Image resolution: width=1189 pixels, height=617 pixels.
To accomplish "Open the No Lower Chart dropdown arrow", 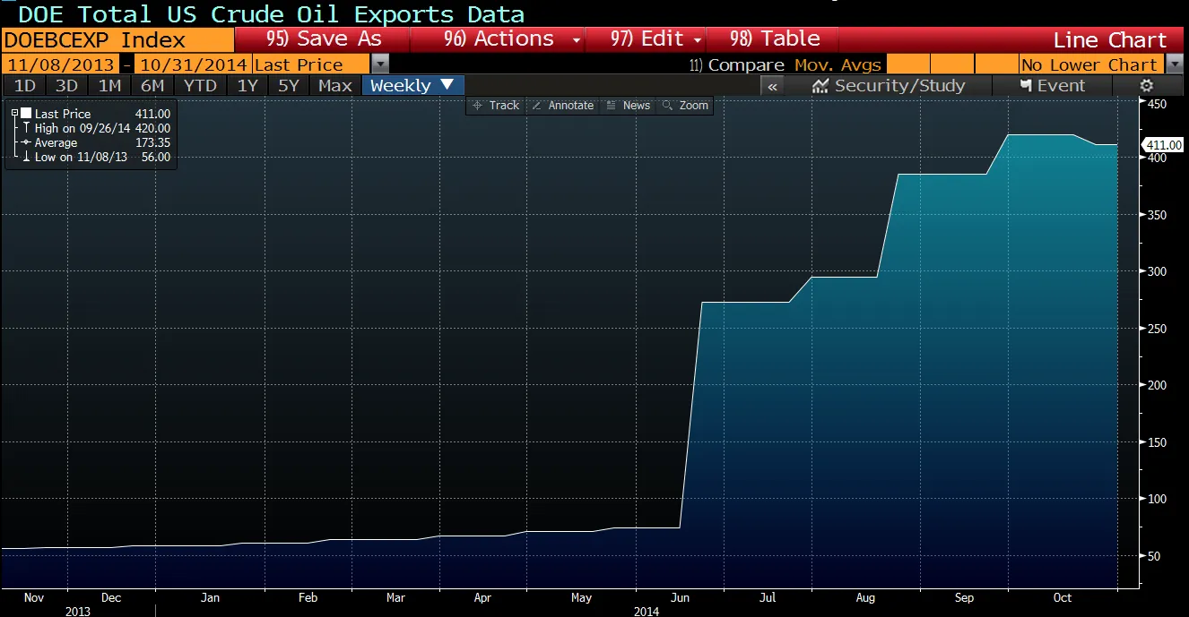I will (1176, 64).
